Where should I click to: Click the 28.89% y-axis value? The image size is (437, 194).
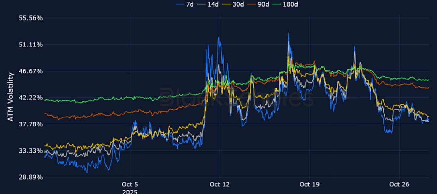click(31, 177)
